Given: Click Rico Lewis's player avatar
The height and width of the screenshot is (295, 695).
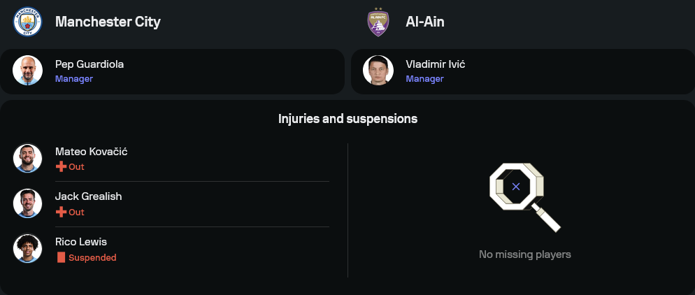Looking at the screenshot, I should click(28, 249).
